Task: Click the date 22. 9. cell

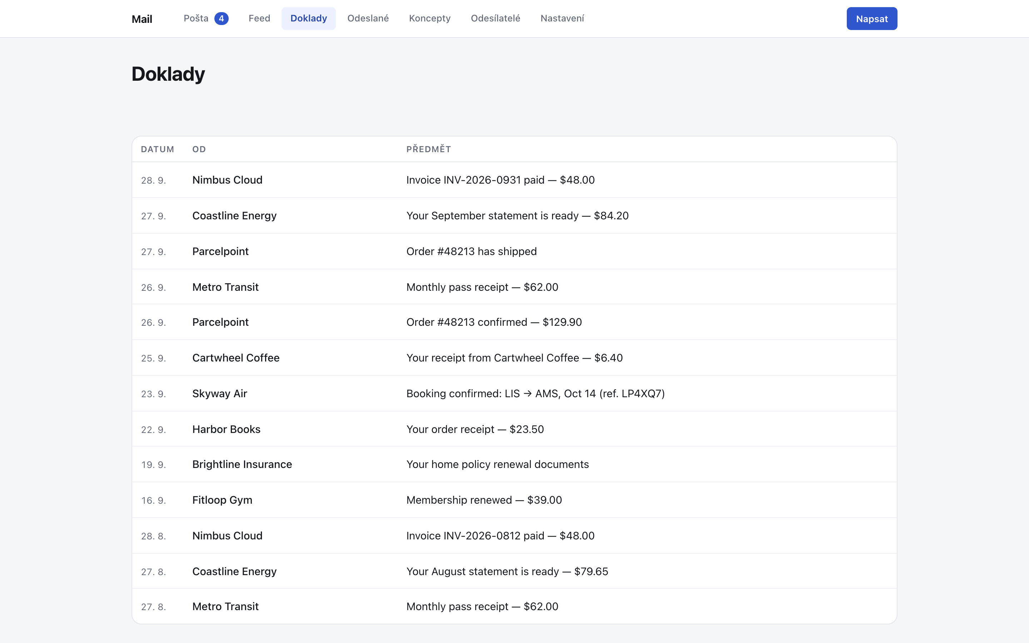Action: [154, 429]
